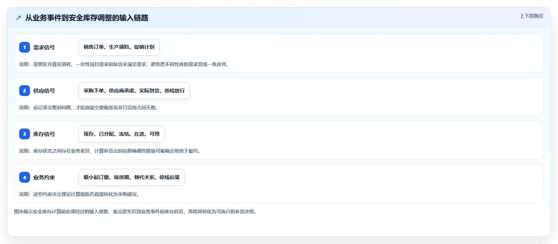Click the note starting 说明：需要区分真实消耗

(124, 64)
